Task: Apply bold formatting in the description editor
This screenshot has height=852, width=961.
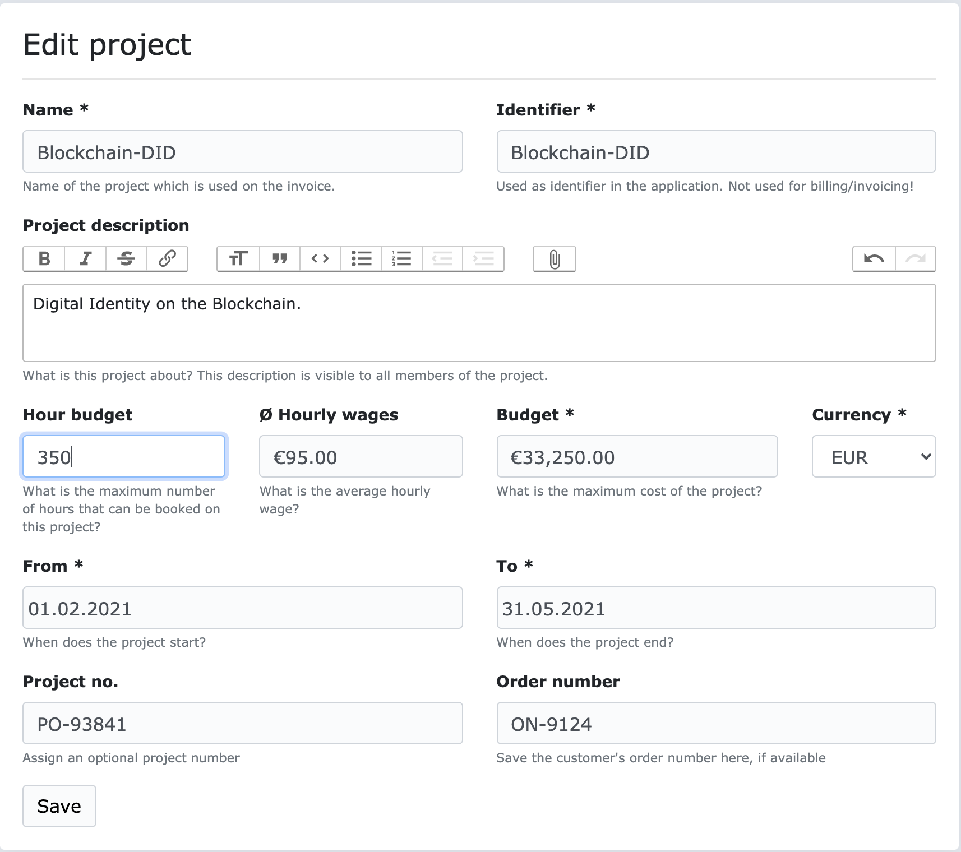Action: 43,259
